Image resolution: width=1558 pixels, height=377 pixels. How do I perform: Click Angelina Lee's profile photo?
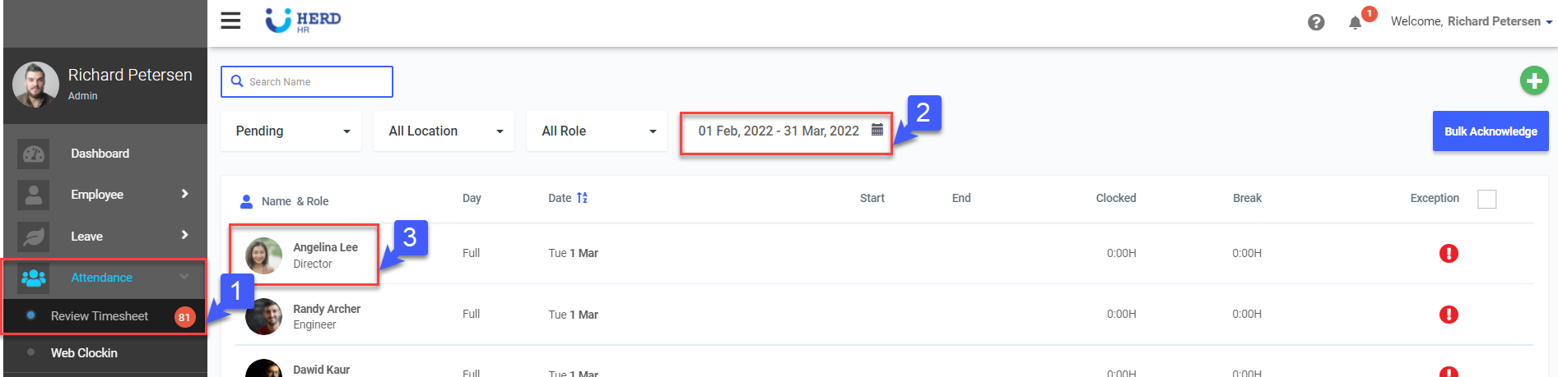263,255
